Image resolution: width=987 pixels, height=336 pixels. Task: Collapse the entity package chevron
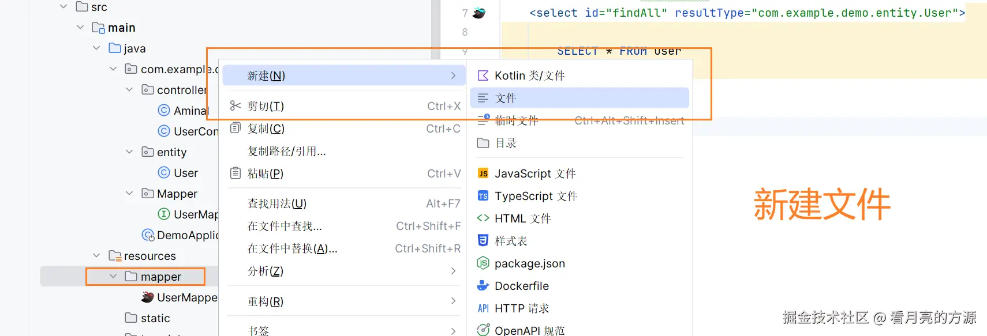129,152
